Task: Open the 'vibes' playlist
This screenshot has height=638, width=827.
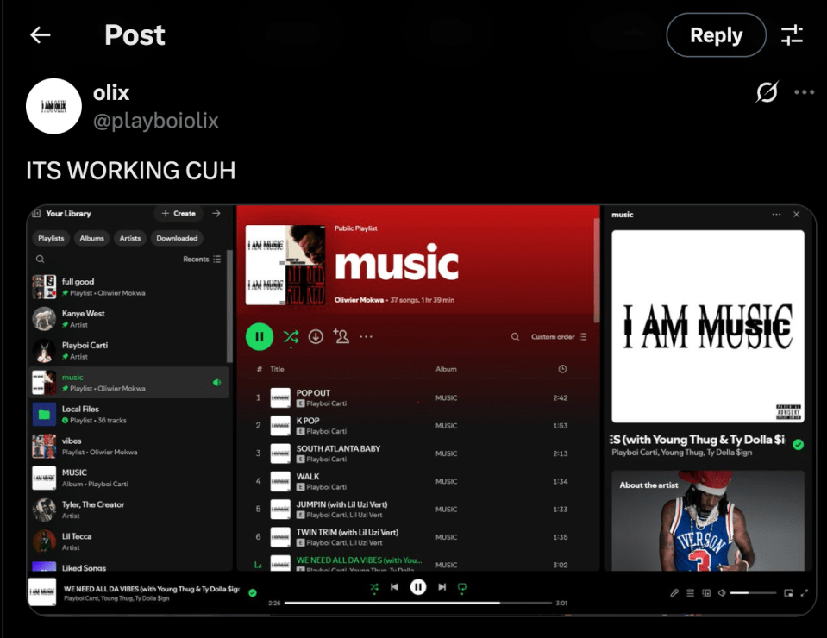Action: pos(129,446)
